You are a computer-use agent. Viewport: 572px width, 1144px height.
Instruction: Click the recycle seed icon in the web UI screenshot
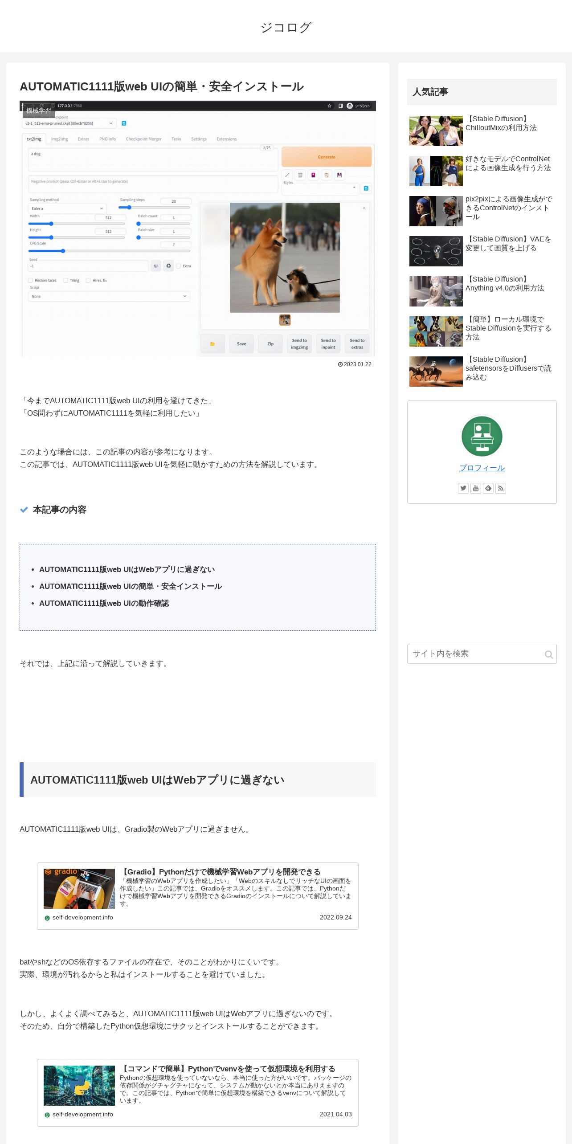168,266
